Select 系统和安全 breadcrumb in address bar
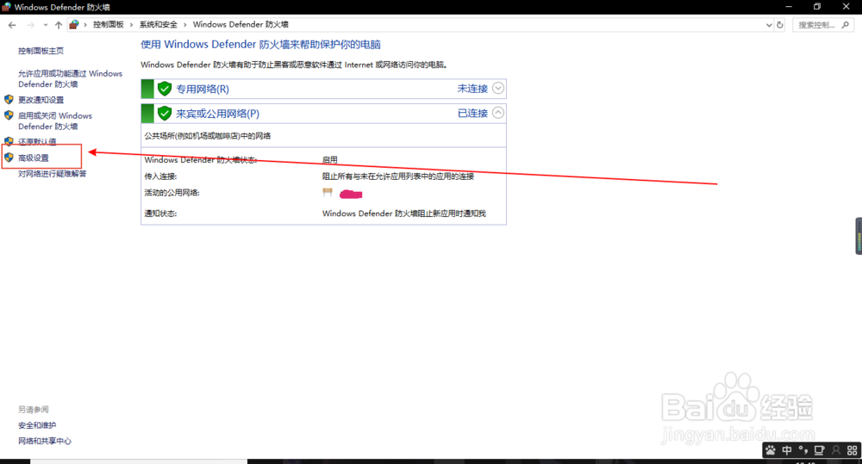 (x=159, y=25)
